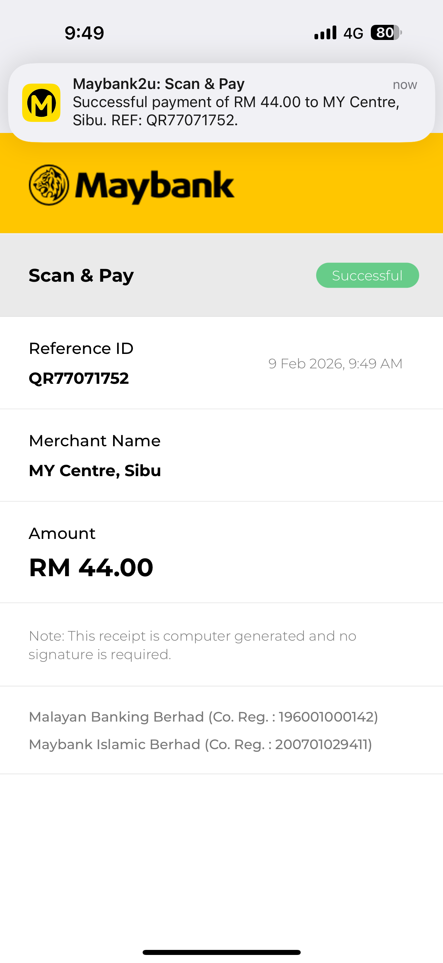The image size is (443, 963).
Task: Tap the Maybank tiger logo emblem
Action: pos(49,185)
